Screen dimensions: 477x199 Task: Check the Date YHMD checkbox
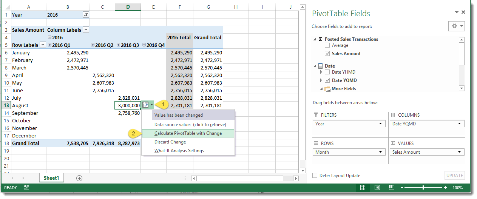tap(327, 72)
